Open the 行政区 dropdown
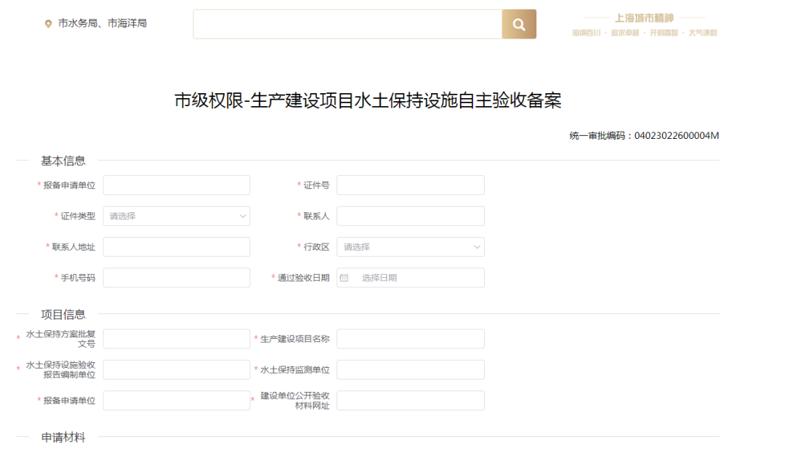Screen dimensions: 785x461 411,247
